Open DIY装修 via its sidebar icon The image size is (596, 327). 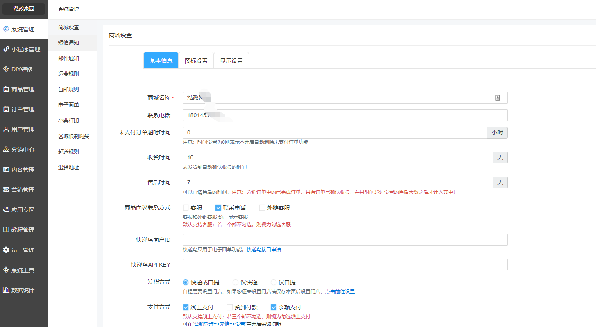(6, 69)
